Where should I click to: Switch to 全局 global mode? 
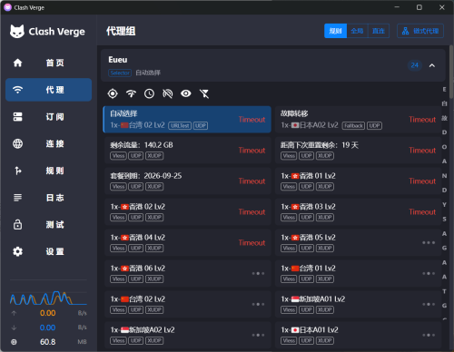357,31
